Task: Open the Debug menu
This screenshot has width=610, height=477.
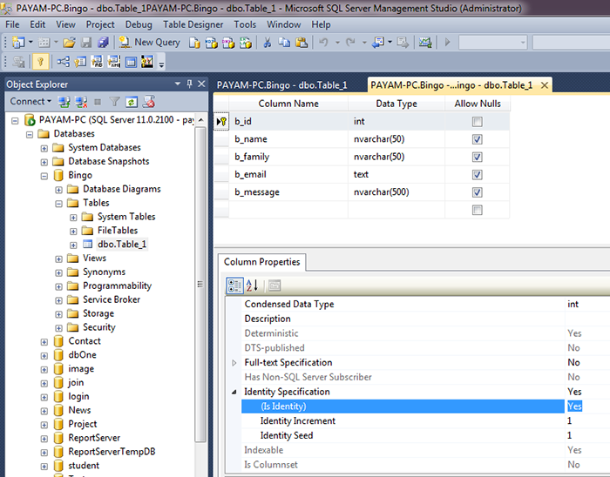Action: click(x=139, y=24)
